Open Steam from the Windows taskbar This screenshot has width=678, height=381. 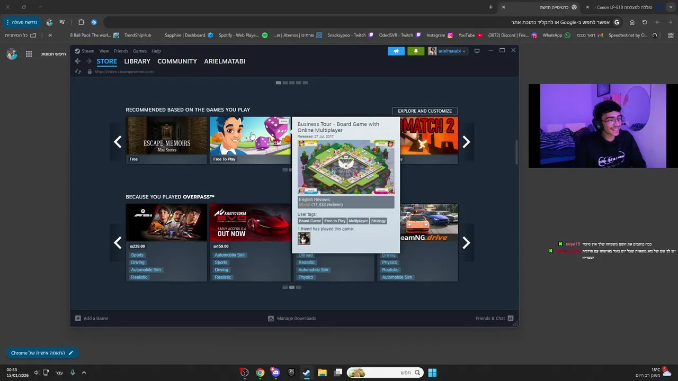306,373
